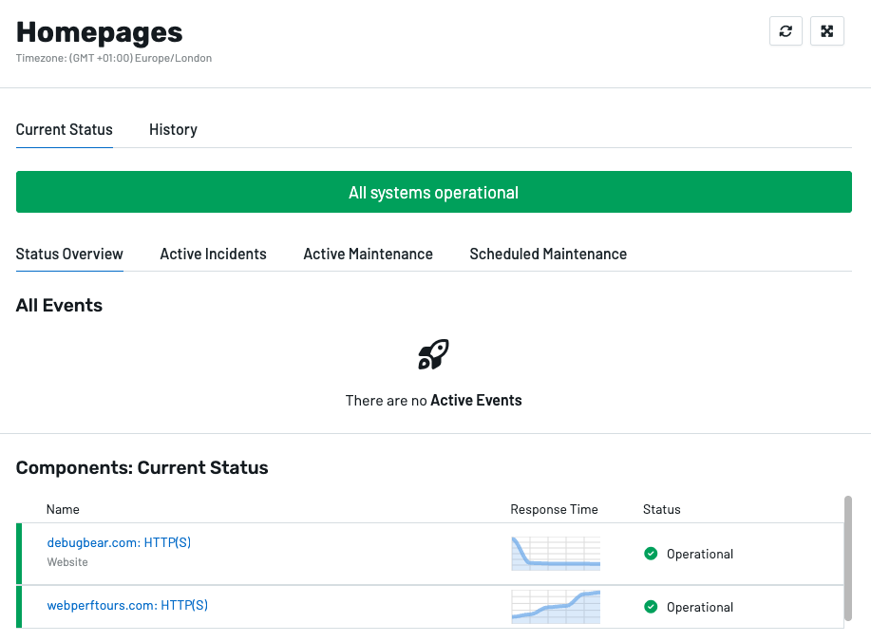Click the All Events heading

(59, 306)
